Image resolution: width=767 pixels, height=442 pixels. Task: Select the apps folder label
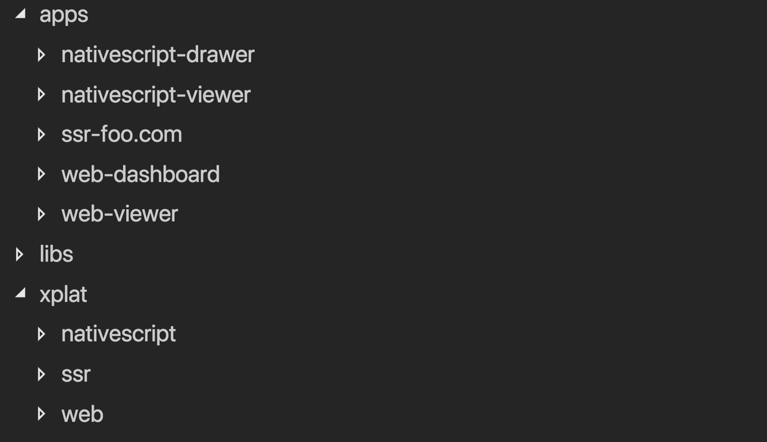pyautogui.click(x=64, y=14)
